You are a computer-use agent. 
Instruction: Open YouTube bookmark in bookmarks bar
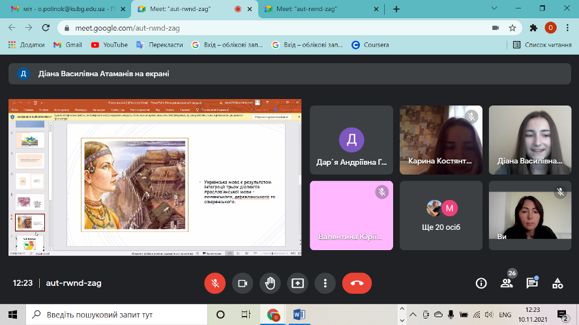point(109,45)
